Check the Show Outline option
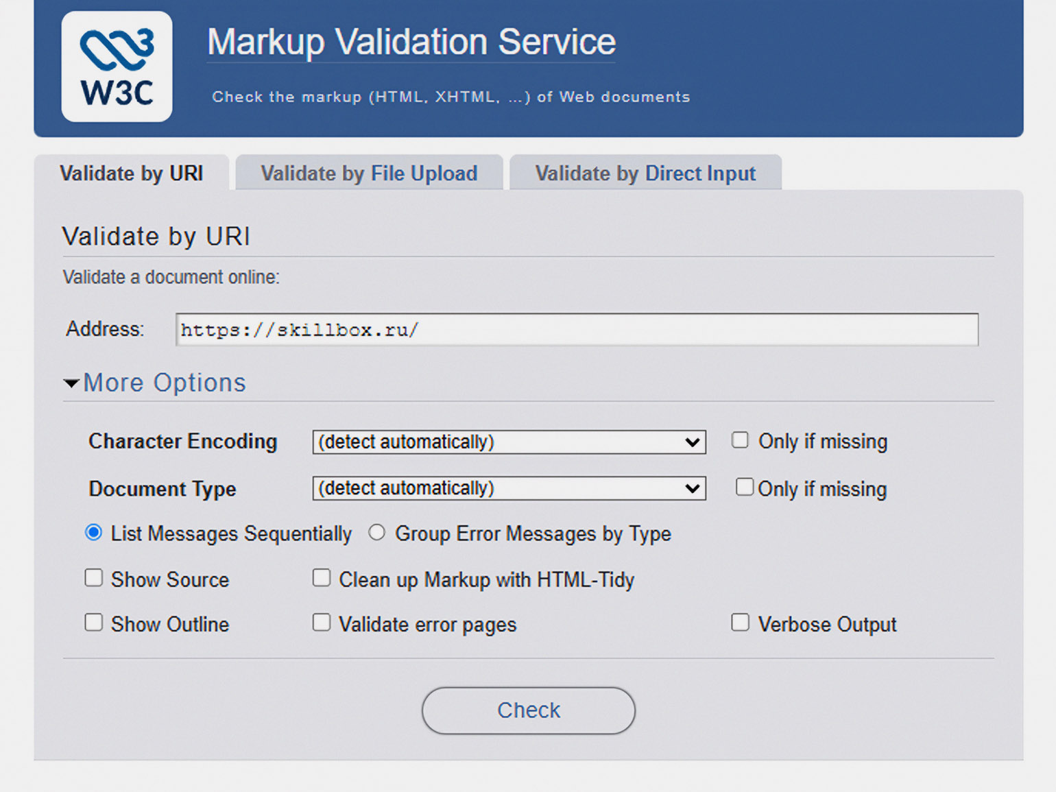Viewport: 1056px width, 792px height. point(94,623)
